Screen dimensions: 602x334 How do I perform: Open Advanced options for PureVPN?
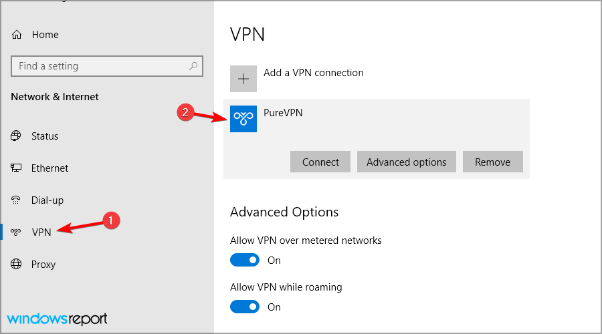tap(407, 162)
